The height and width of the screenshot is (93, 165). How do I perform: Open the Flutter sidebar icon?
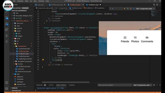(x=7, y=42)
